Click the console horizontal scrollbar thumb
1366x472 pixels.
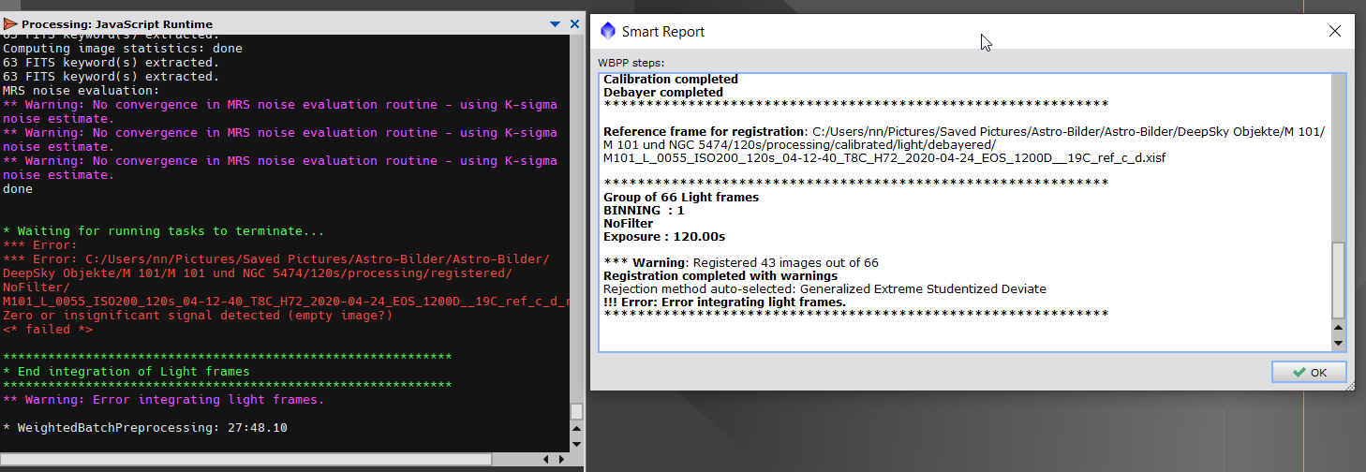[x=246, y=459]
